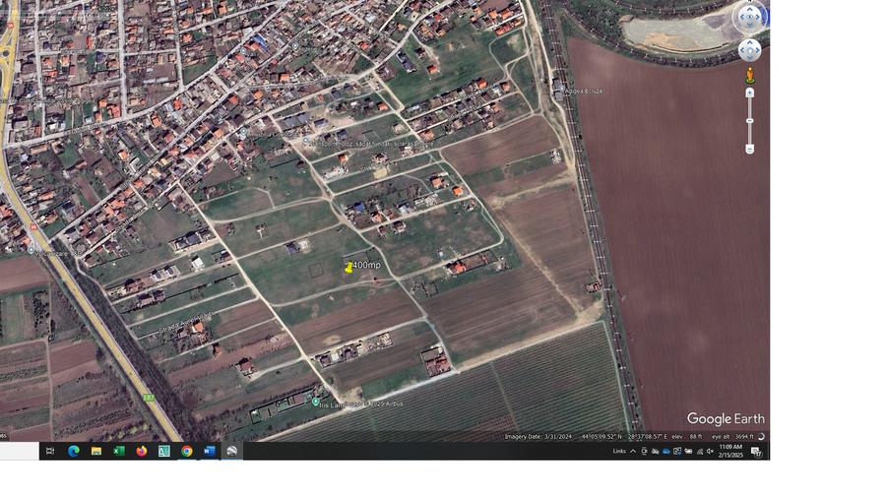
Task: Open Google Chrome from the taskbar
Action: pyautogui.click(x=187, y=451)
